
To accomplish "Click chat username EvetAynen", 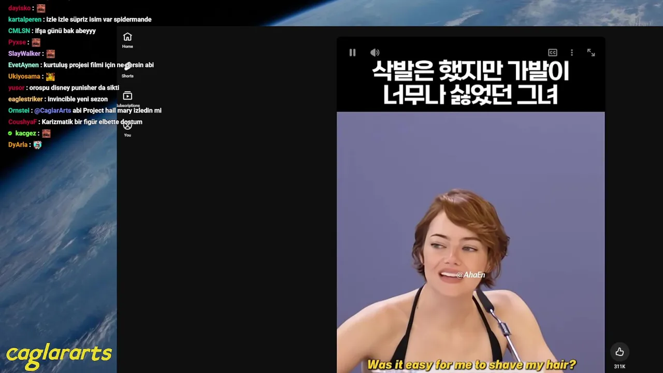I will pos(23,65).
